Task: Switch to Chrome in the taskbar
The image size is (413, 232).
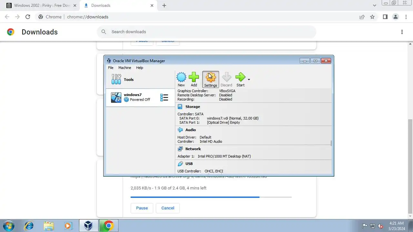Action: click(x=108, y=226)
